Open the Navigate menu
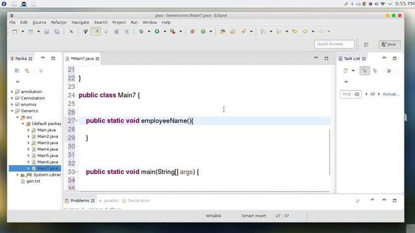Screen dimensions: 415x233 (80, 23)
